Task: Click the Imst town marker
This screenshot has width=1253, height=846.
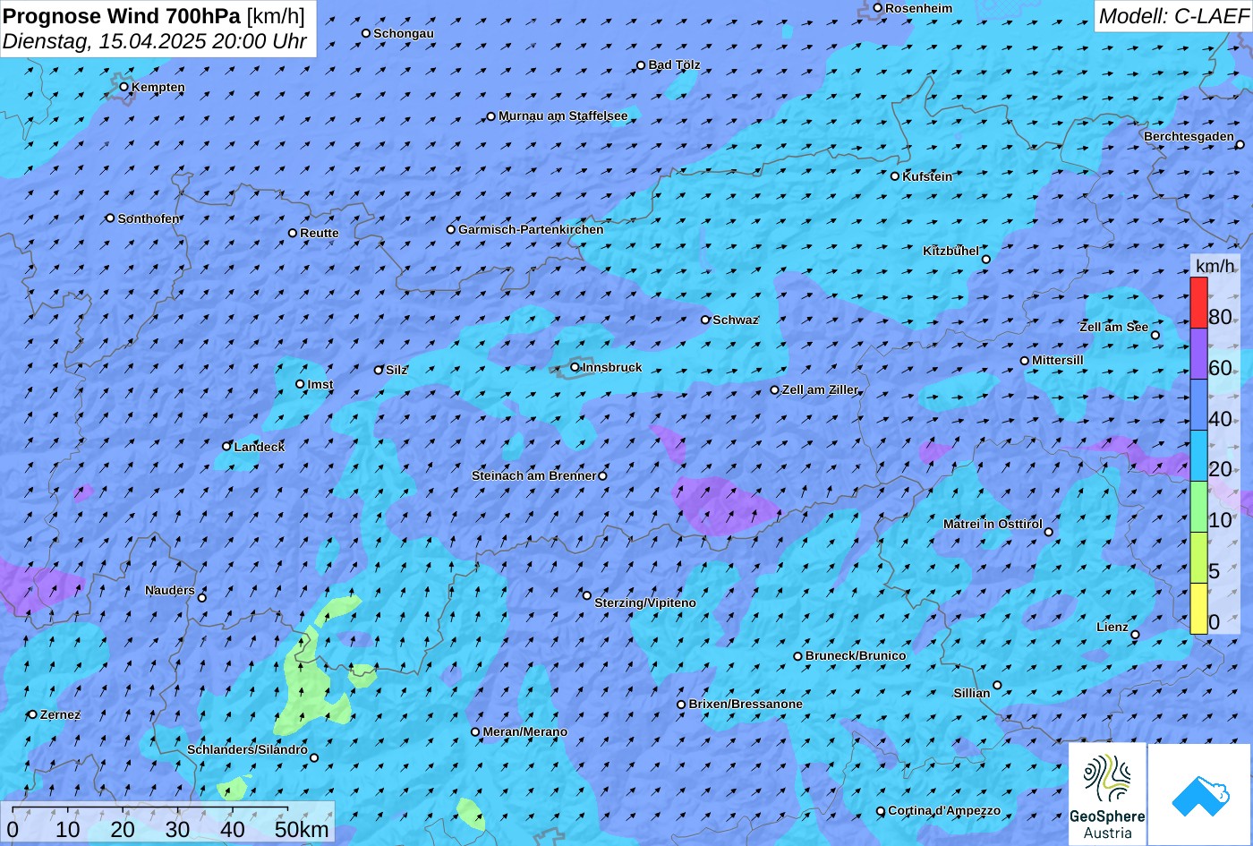Action: point(300,384)
